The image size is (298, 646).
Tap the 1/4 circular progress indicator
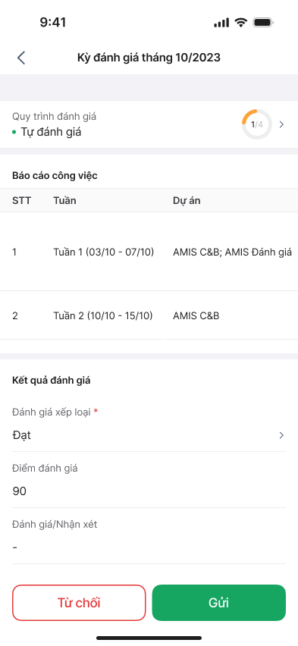[x=257, y=124]
